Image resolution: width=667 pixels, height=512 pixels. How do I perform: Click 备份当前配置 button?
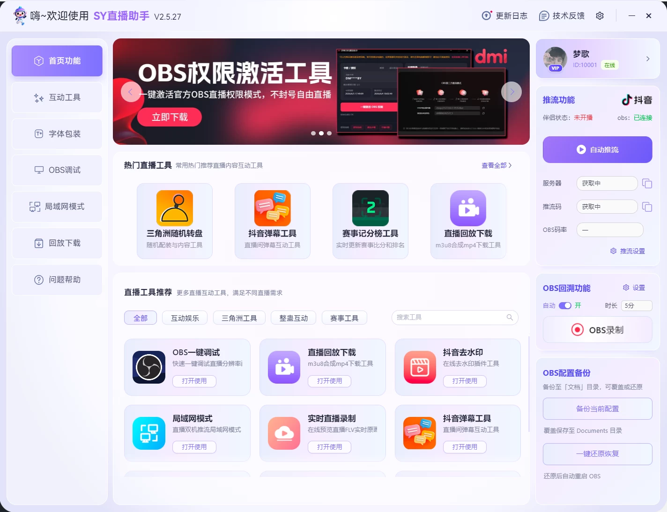pos(598,408)
